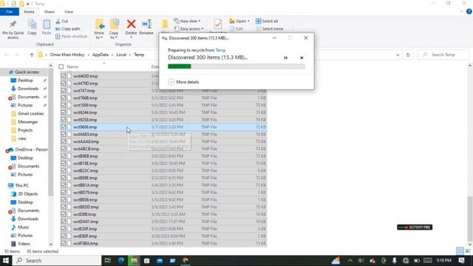Click the Rename ribbon icon
The image size is (473, 266).
pyautogui.click(x=146, y=24)
